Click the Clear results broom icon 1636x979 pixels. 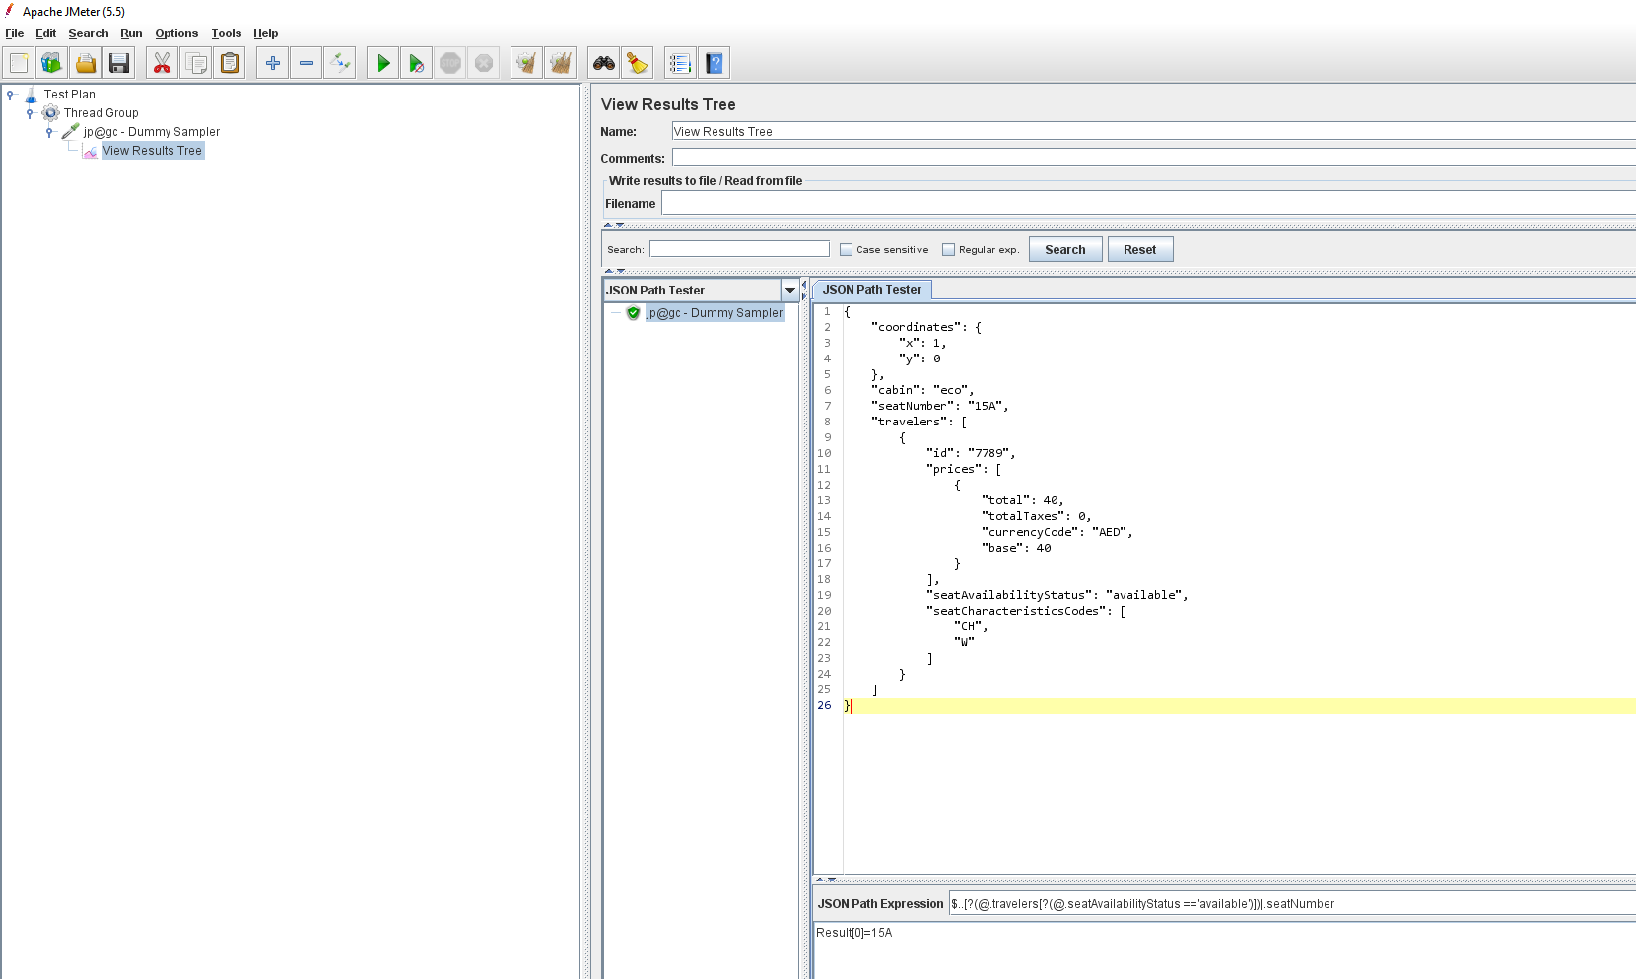(x=527, y=63)
